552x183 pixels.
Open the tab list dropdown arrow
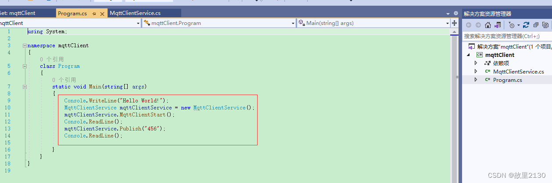(x=448, y=14)
